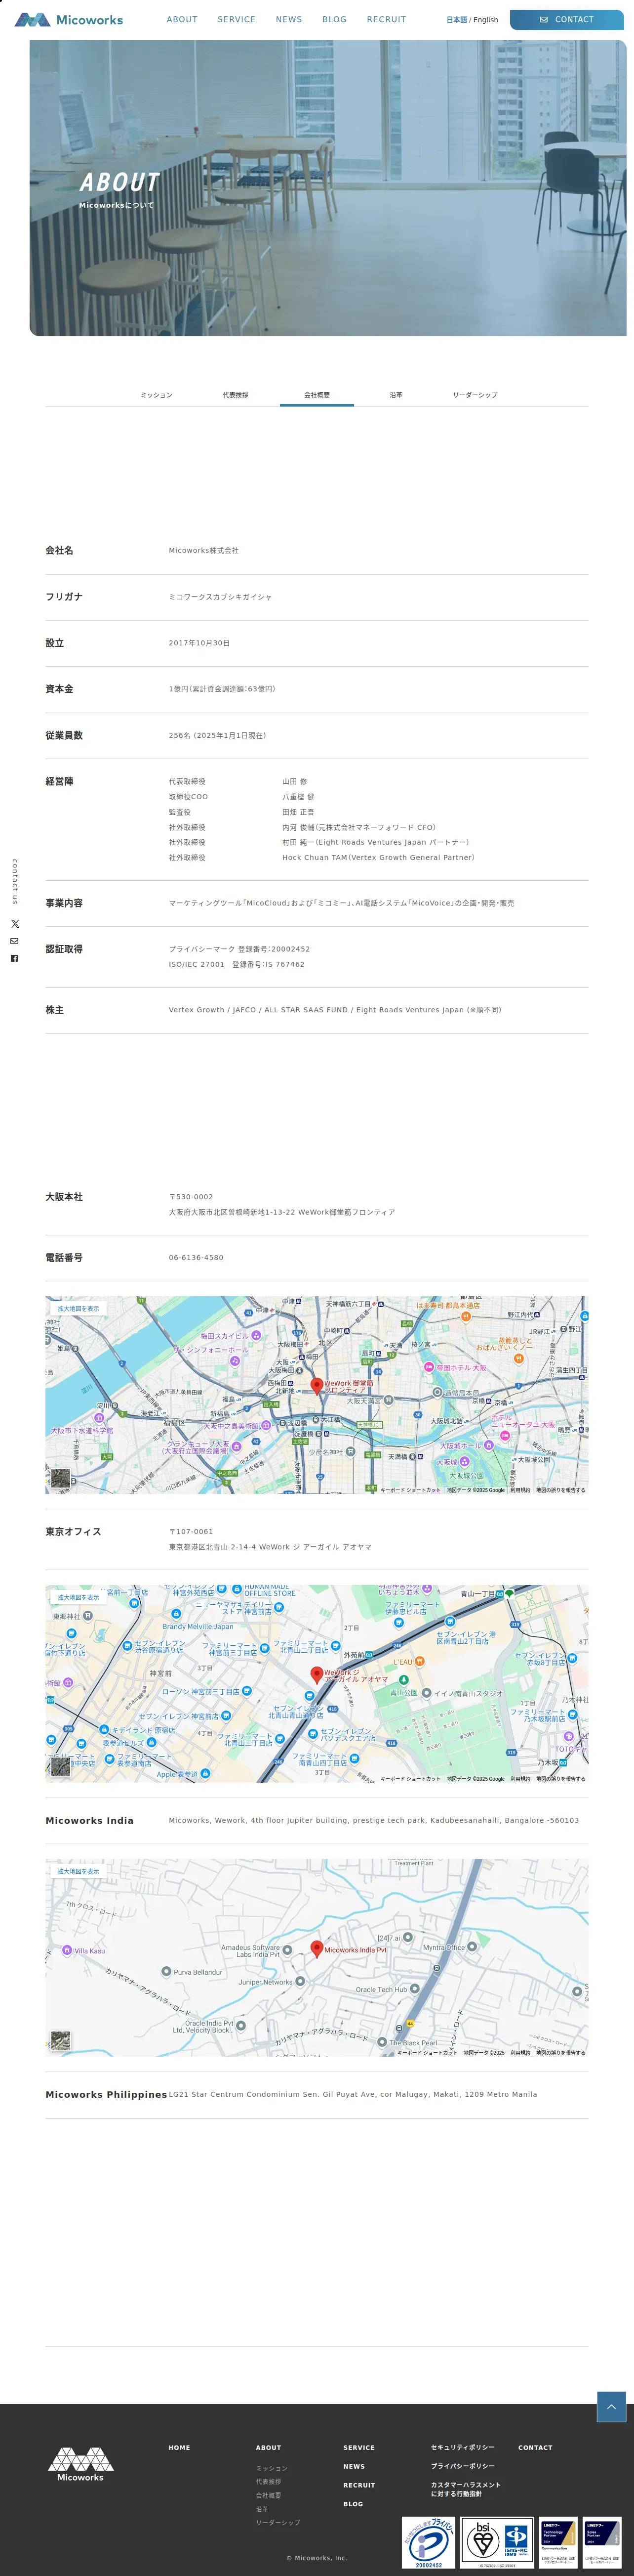Open the footer ミッション sub-link
Image resolution: width=634 pixels, height=2576 pixels.
272,2468
